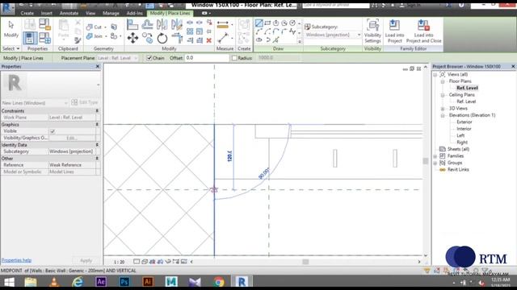Click the 1 : 20 view scale
This screenshot has width=517, height=290.
click(119, 262)
